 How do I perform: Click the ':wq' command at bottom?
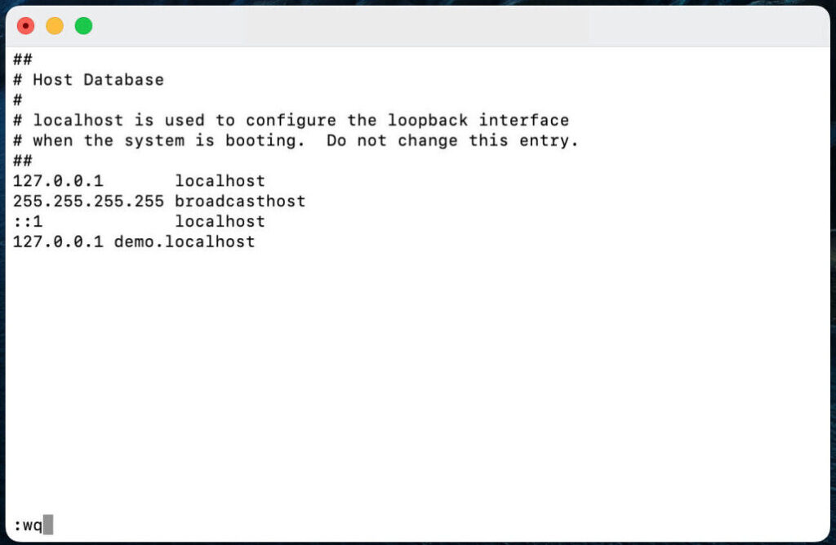28,525
